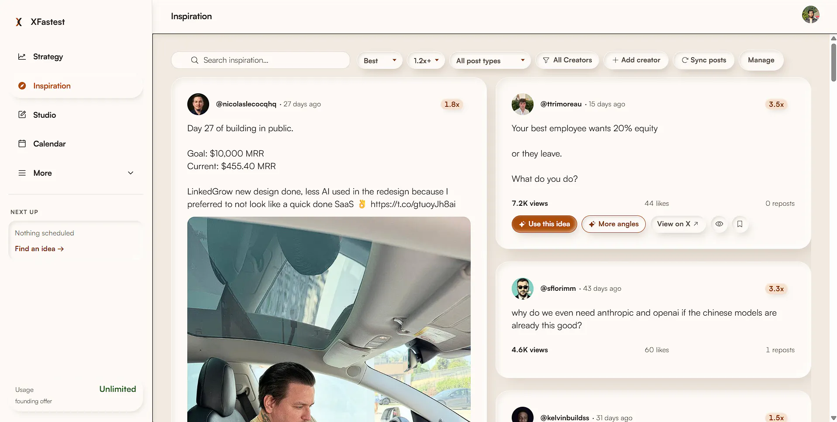Open the Manage button
837x422 pixels.
(x=761, y=60)
